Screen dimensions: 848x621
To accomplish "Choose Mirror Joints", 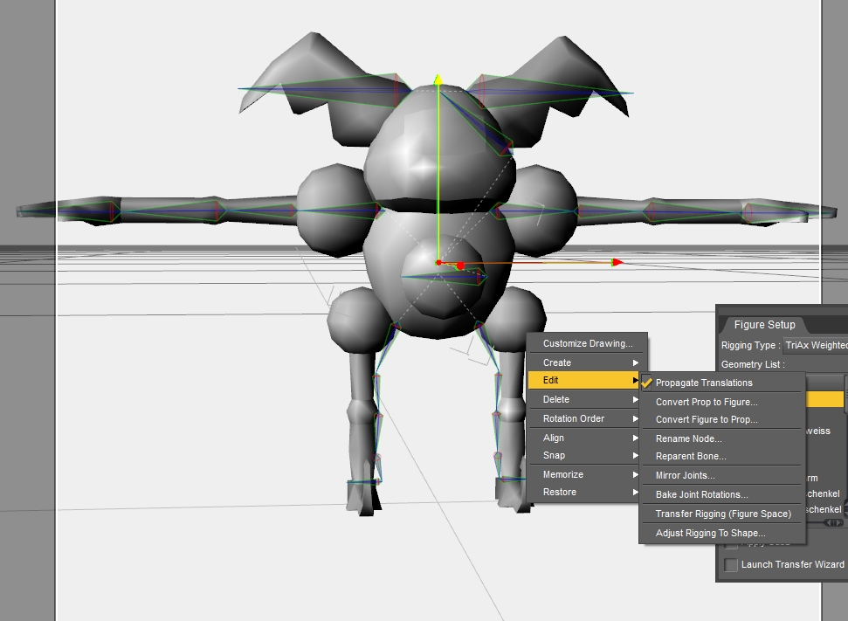I will [x=722, y=475].
